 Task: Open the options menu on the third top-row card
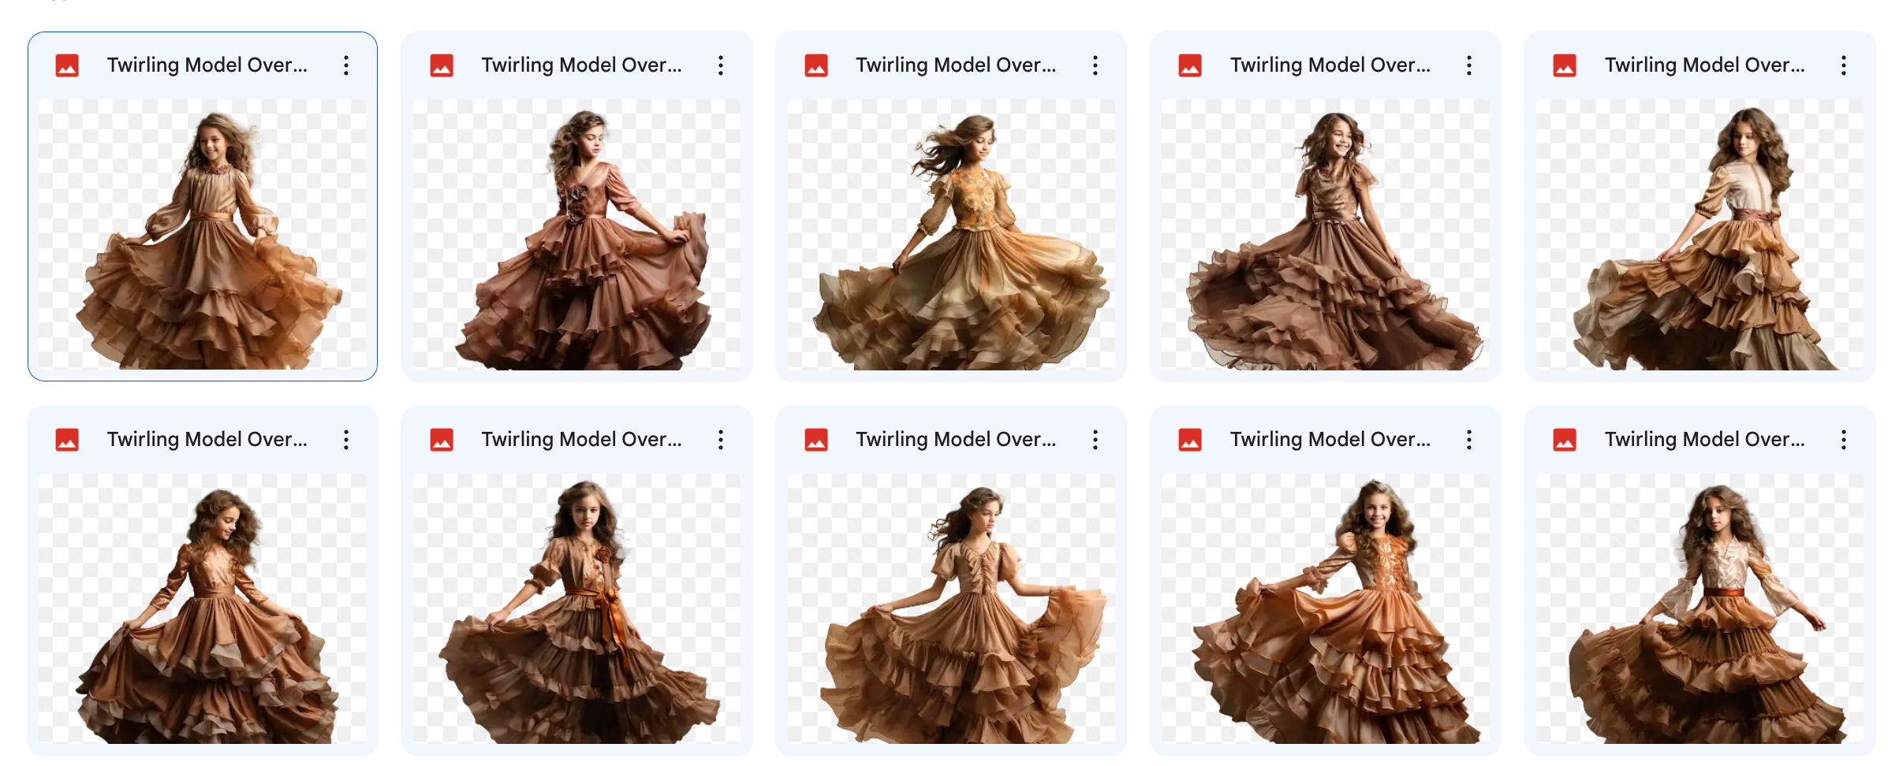[1095, 65]
